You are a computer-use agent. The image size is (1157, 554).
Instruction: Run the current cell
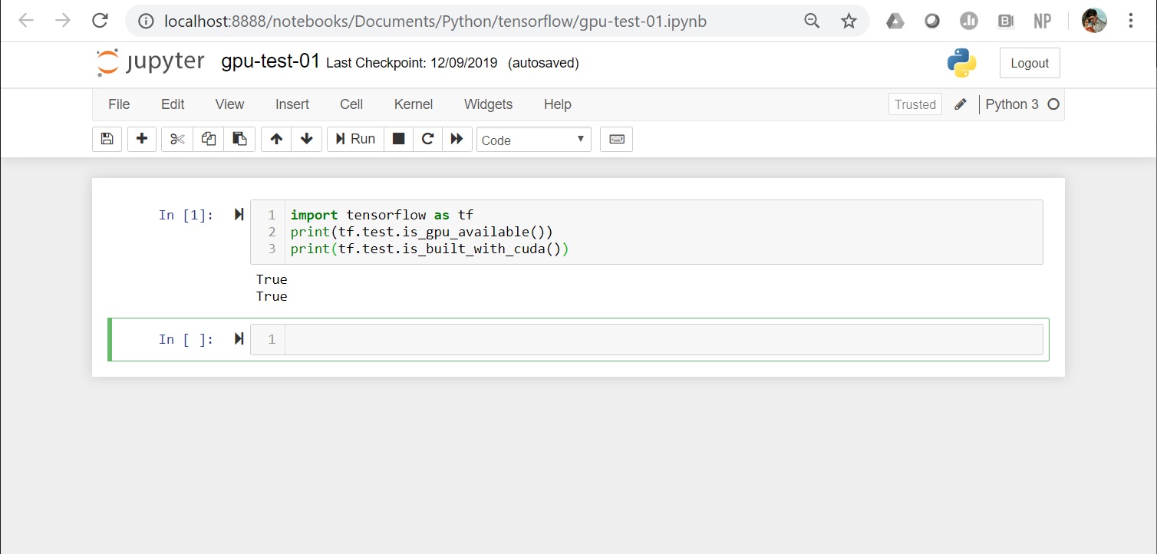[354, 139]
